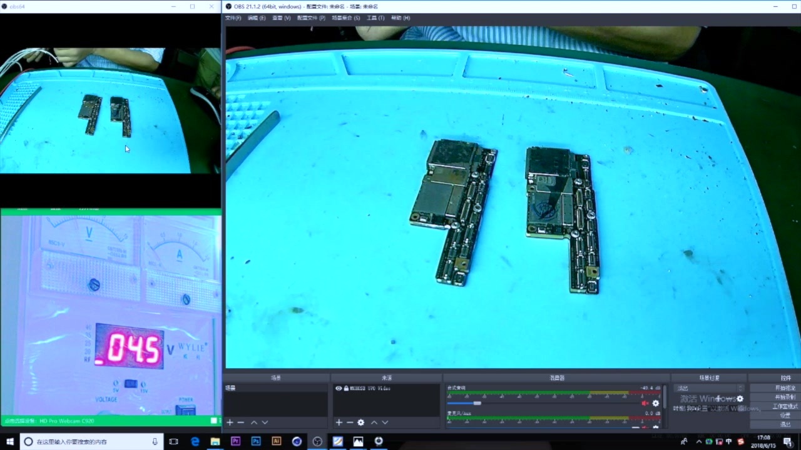Open the 编辑(E) menu in OBS
The width and height of the screenshot is (801, 450).
click(x=256, y=18)
